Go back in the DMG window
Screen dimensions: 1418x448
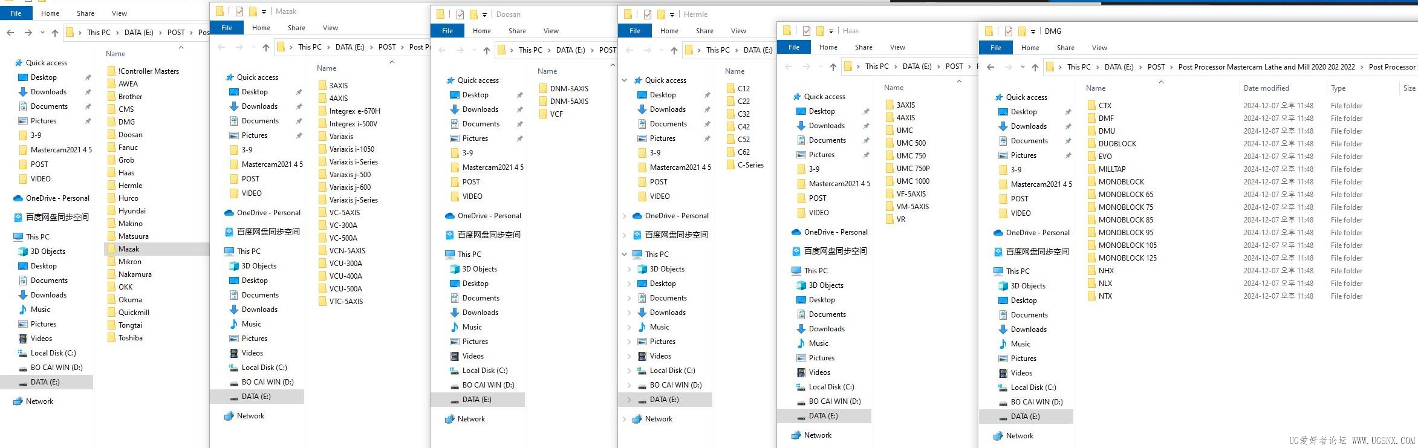coord(990,67)
